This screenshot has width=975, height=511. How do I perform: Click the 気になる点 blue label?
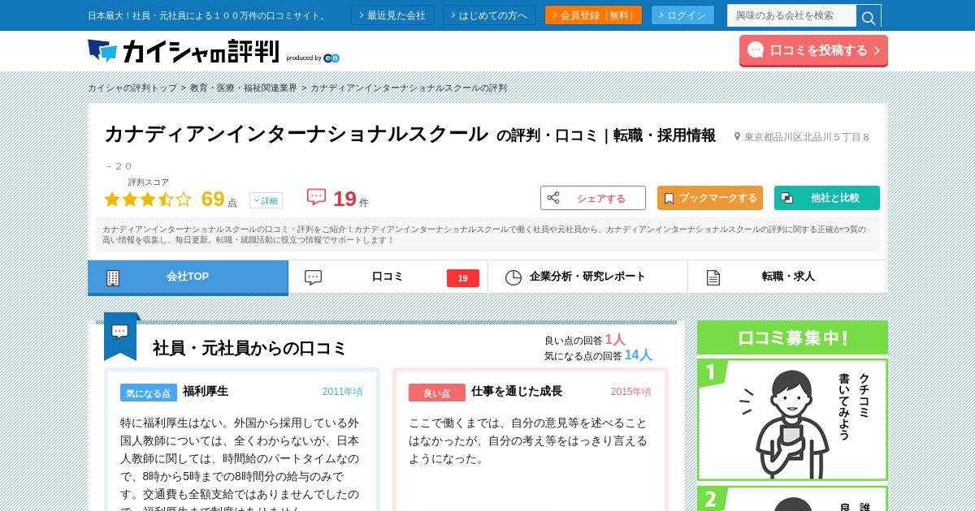pyautogui.click(x=149, y=393)
